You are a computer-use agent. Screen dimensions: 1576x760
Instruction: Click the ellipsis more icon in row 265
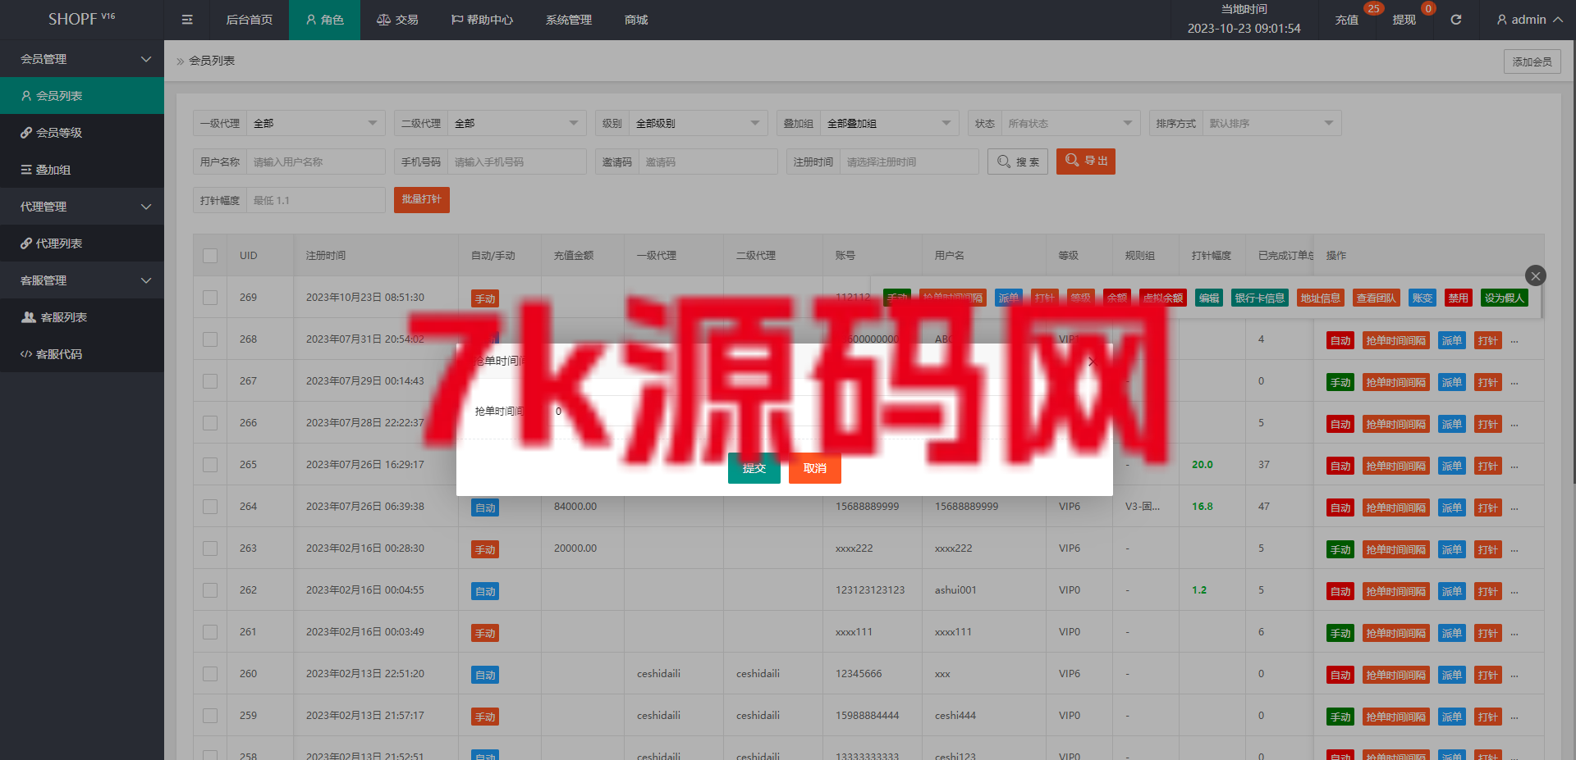pyautogui.click(x=1514, y=466)
